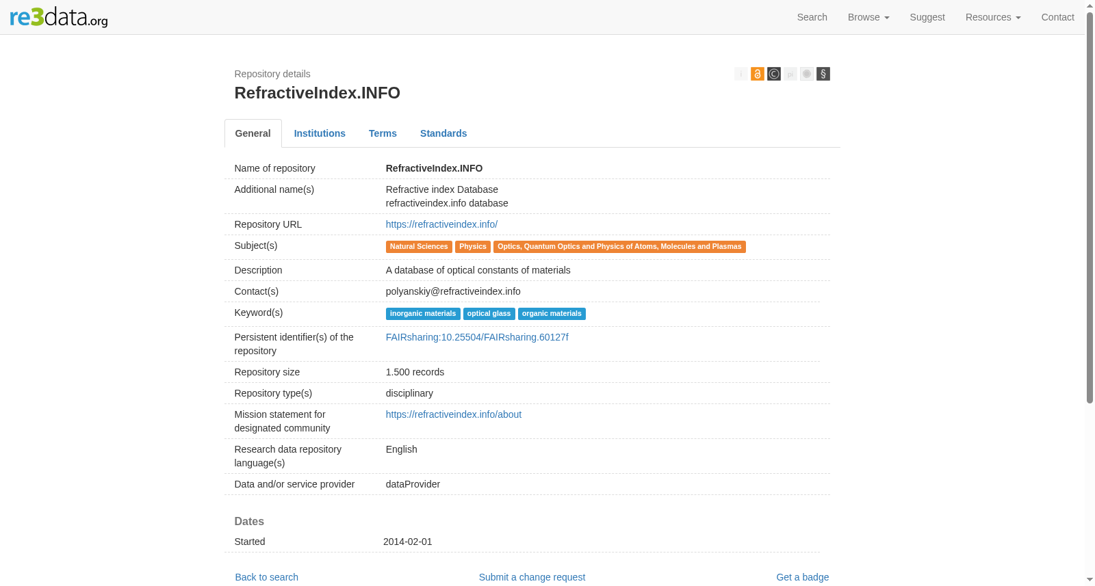Follow the Back to search link
Viewport: 1095px width, 586px height.
[x=267, y=577]
